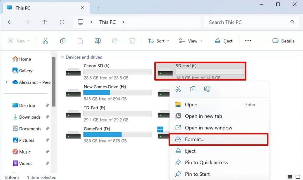Click Rename icon in the context menu
Image resolution: width=303 pixels, height=180 pixels.
tap(207, 89)
